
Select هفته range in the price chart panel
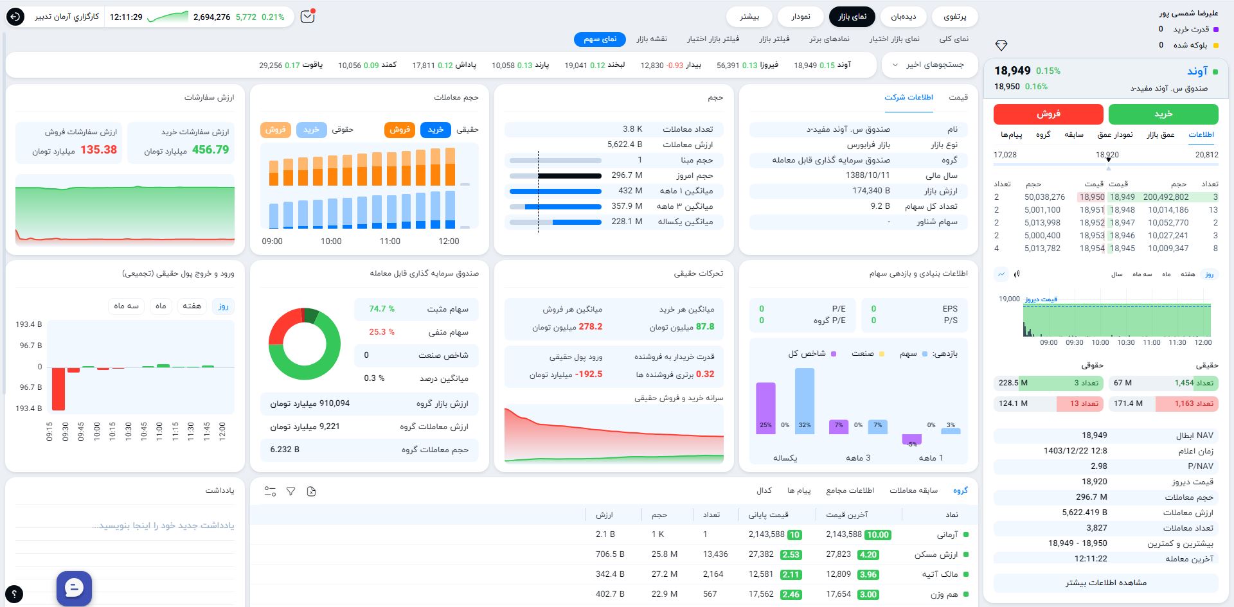tap(1188, 274)
